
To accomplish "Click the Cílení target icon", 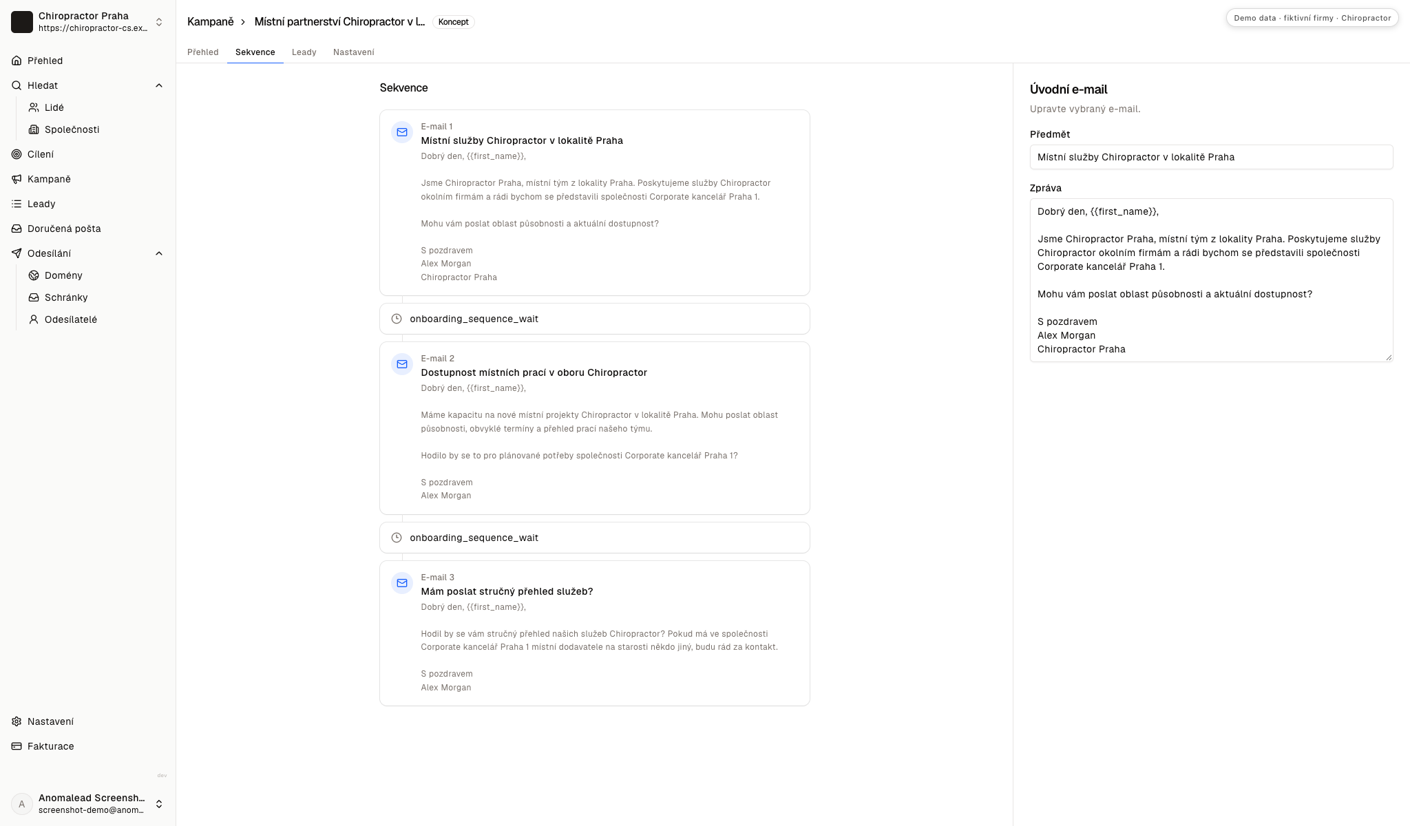I will 17,154.
